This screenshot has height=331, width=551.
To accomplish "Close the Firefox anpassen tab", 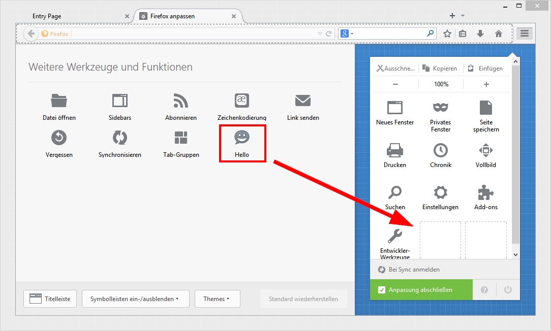I will (234, 16).
